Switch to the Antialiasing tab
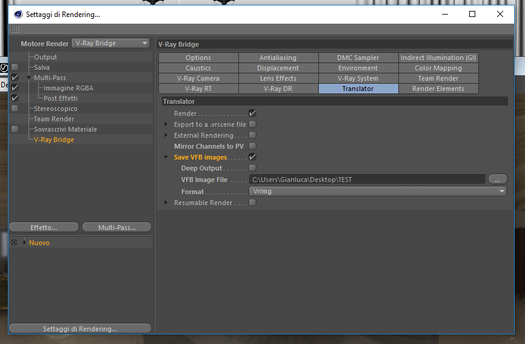This screenshot has height=344, width=525. (x=278, y=58)
